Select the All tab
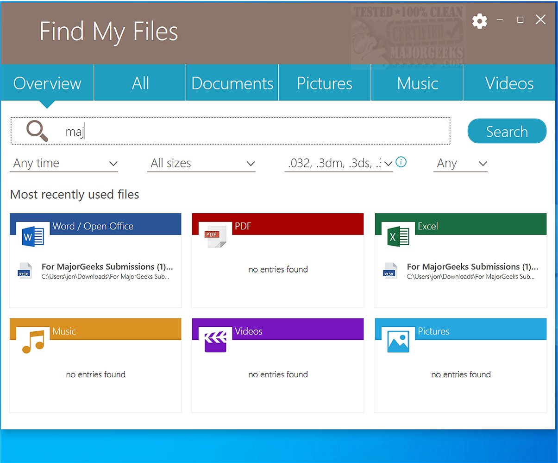Image resolution: width=558 pixels, height=463 pixels. pyautogui.click(x=140, y=83)
